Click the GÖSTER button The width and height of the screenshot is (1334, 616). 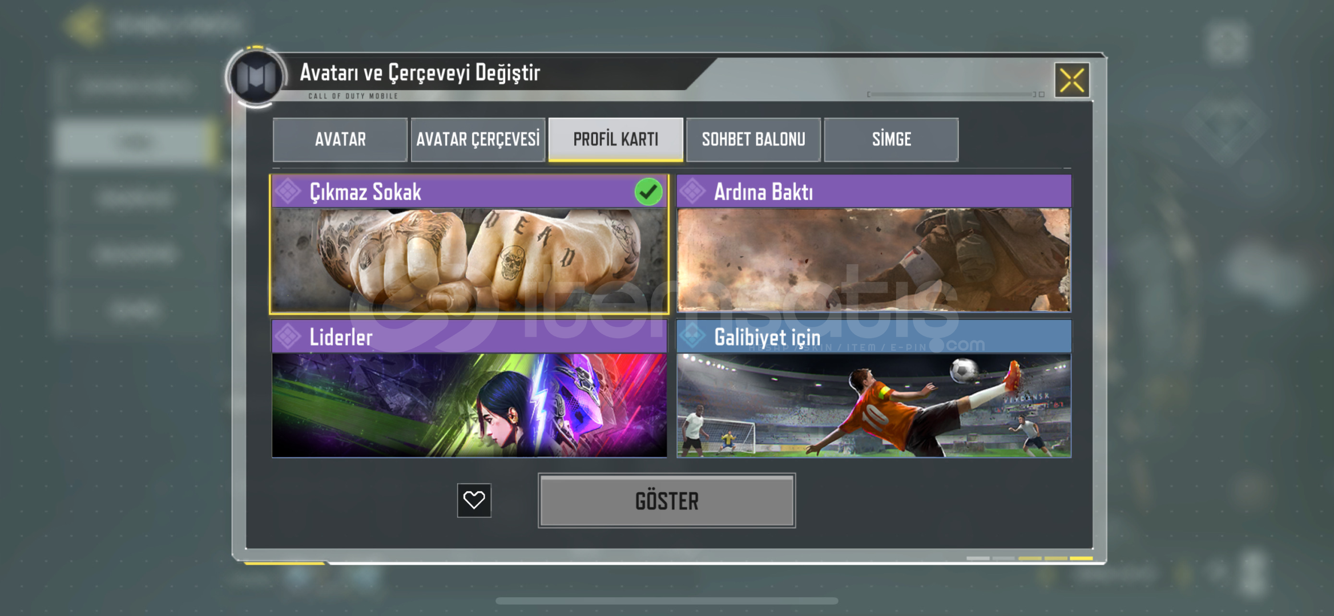click(667, 501)
